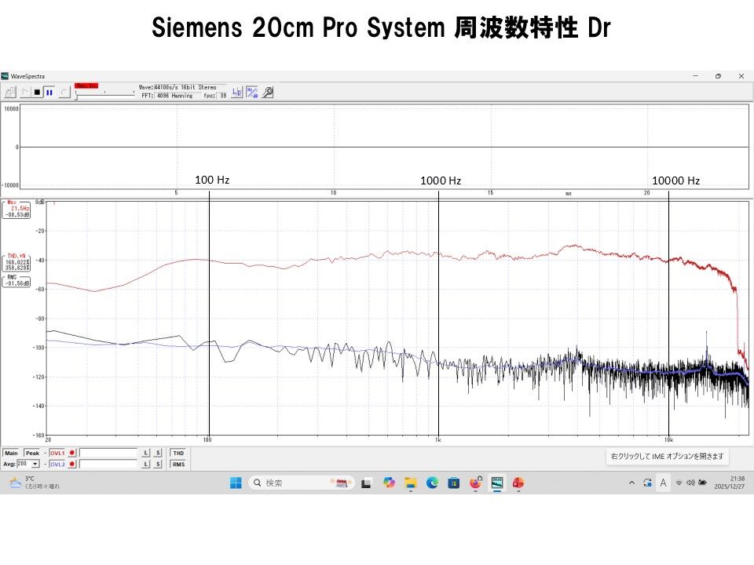Click the taskbar search box

302,483
